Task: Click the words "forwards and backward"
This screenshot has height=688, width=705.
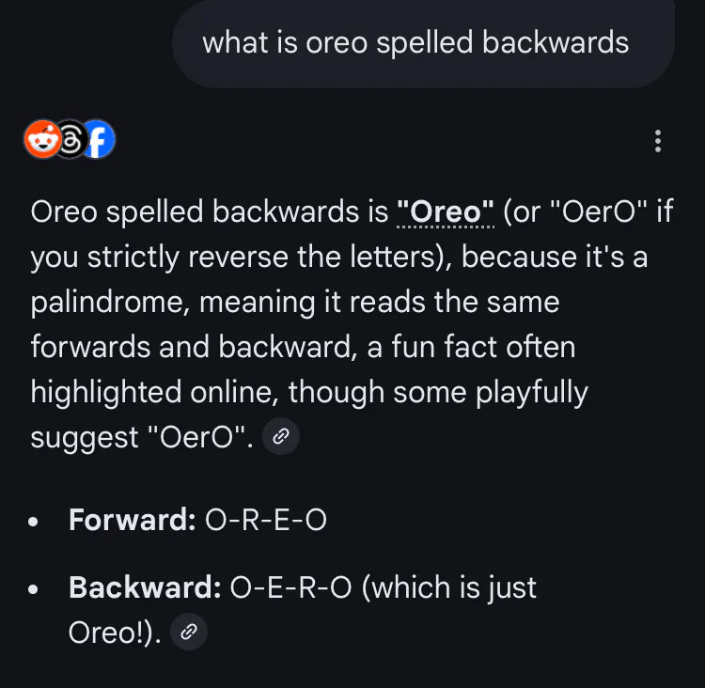Action: click(195, 347)
